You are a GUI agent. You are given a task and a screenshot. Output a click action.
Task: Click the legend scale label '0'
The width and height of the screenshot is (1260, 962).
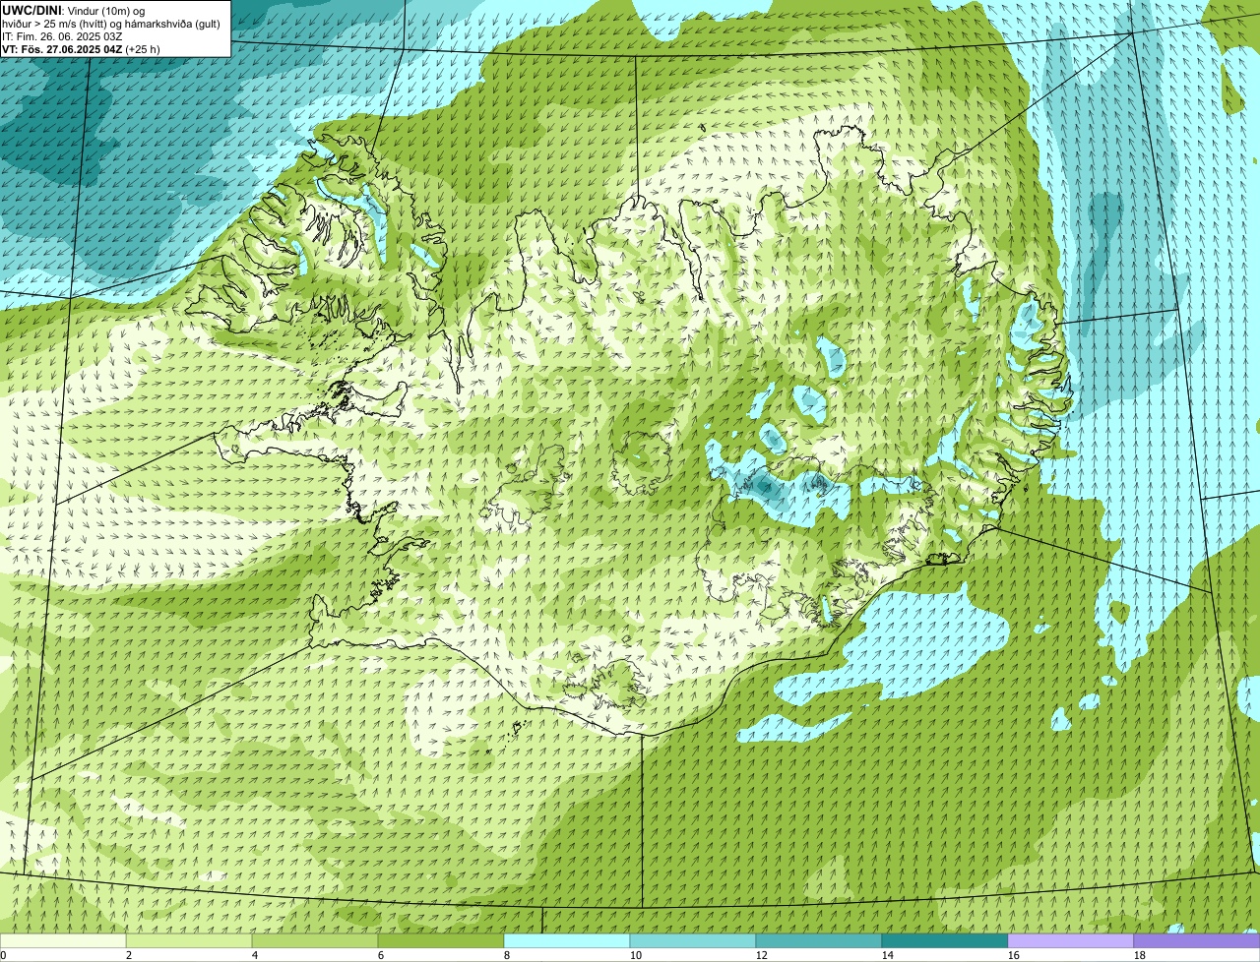(3, 955)
